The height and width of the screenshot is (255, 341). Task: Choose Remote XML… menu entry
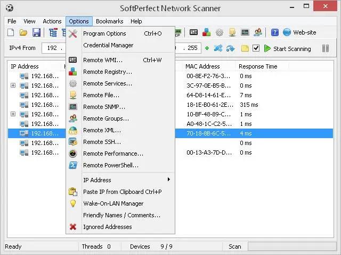(x=120, y=130)
